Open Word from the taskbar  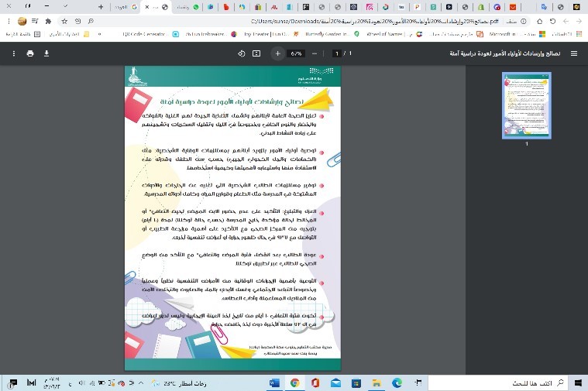[x=275, y=382]
